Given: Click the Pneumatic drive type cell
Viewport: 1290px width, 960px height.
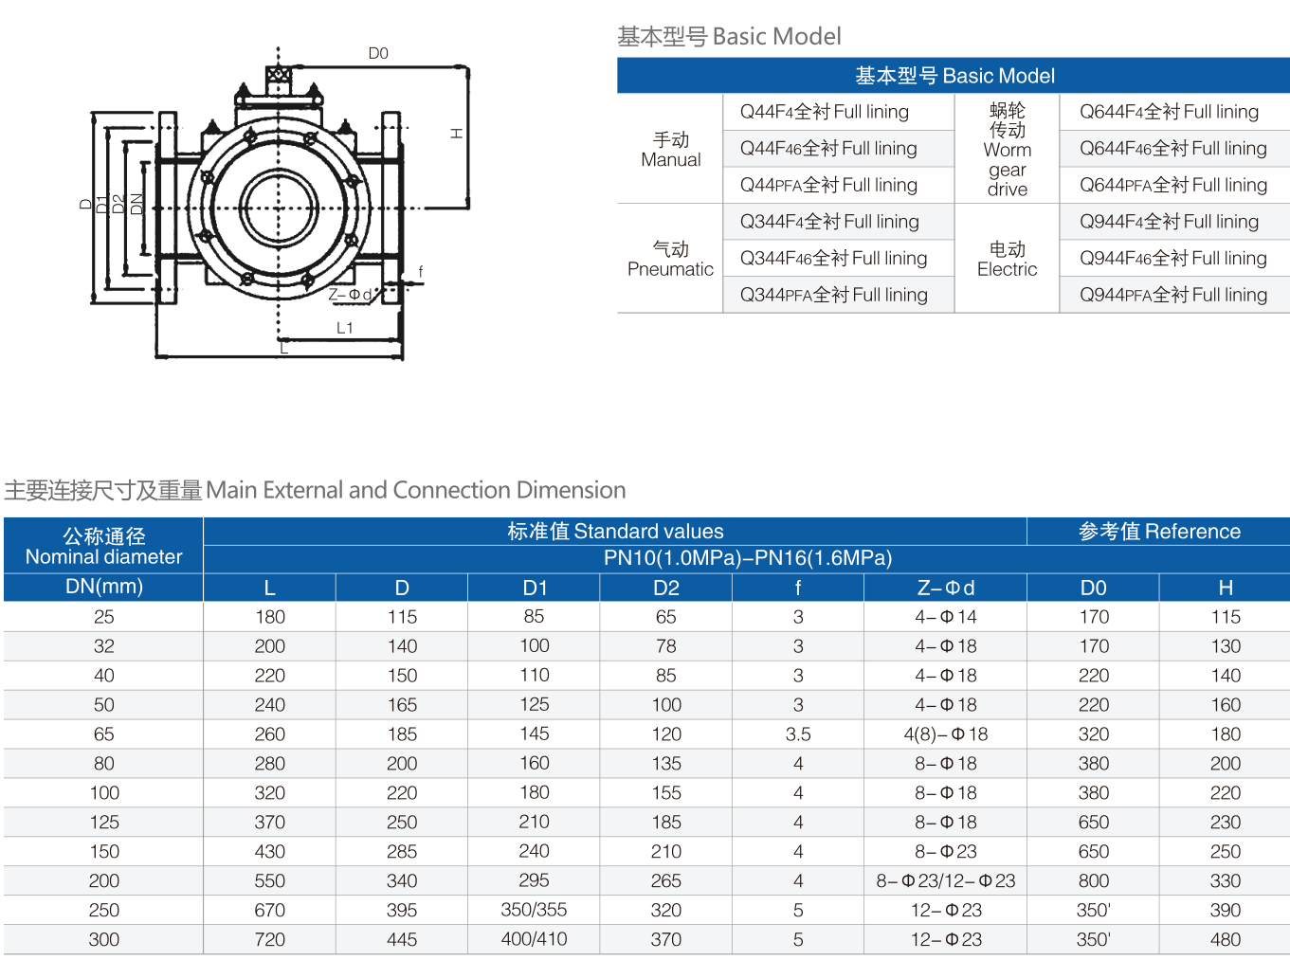Looking at the screenshot, I should pyautogui.click(x=670, y=259).
